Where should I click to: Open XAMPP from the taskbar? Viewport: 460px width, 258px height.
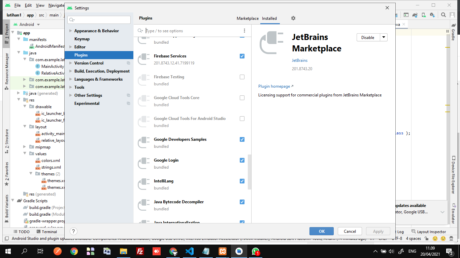pyautogui.click(x=223, y=251)
